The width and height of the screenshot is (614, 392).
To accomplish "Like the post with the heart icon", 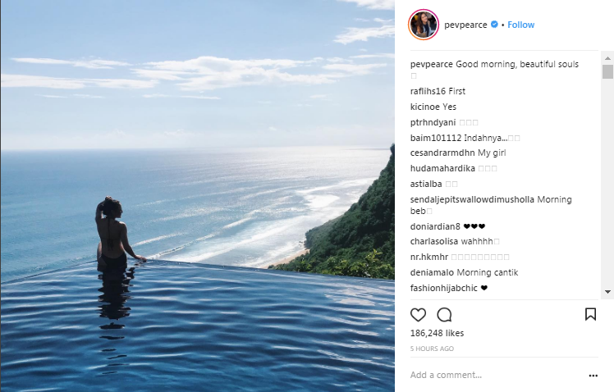I will [x=418, y=314].
